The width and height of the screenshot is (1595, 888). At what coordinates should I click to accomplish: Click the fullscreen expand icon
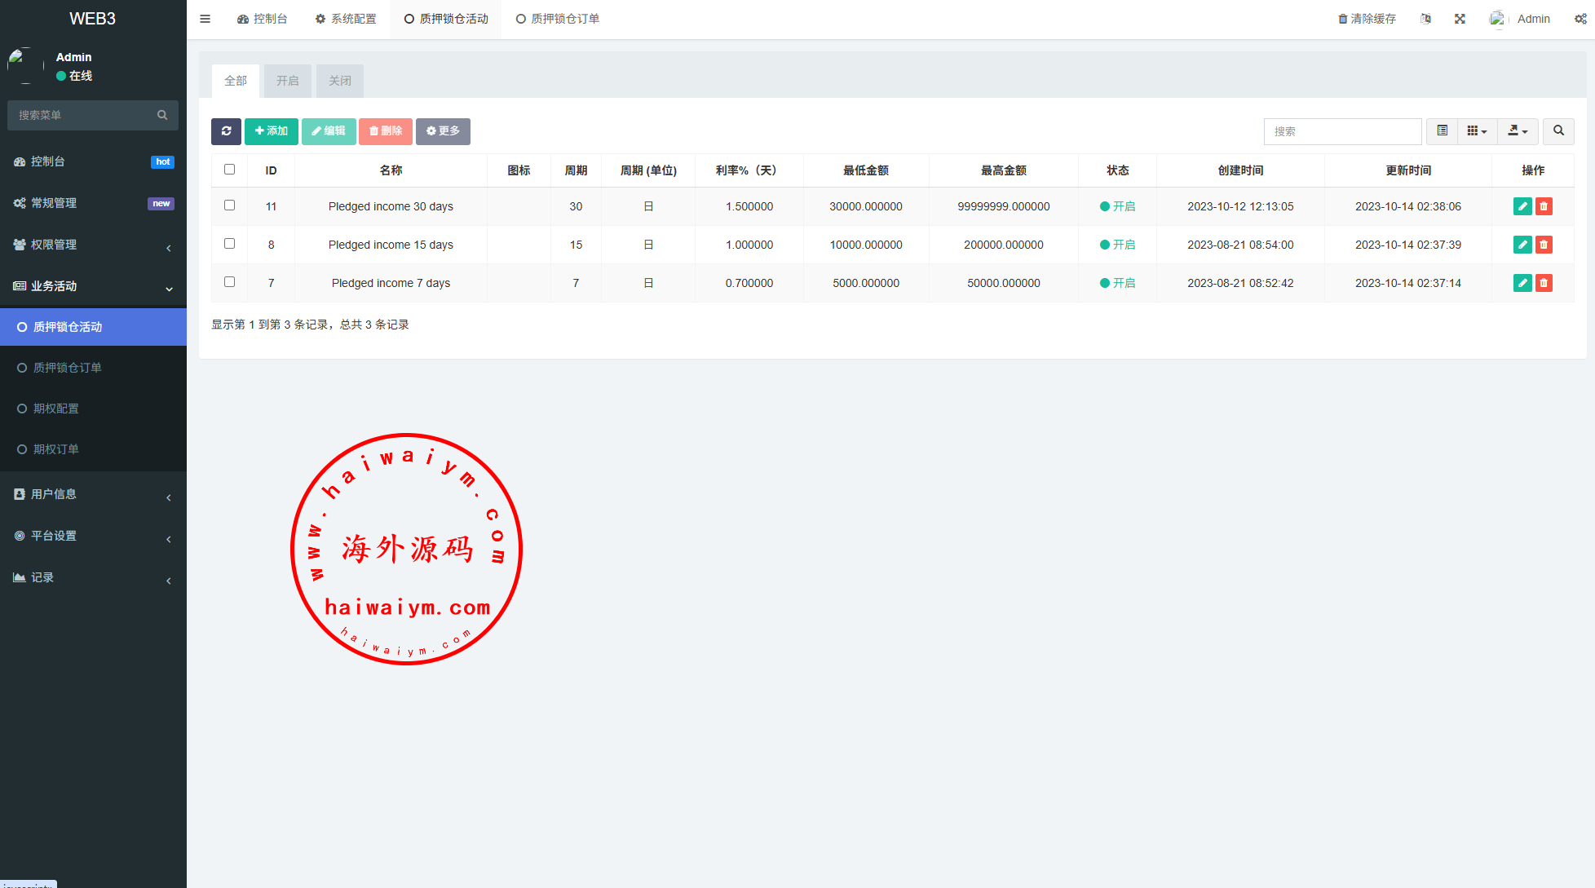(x=1460, y=19)
